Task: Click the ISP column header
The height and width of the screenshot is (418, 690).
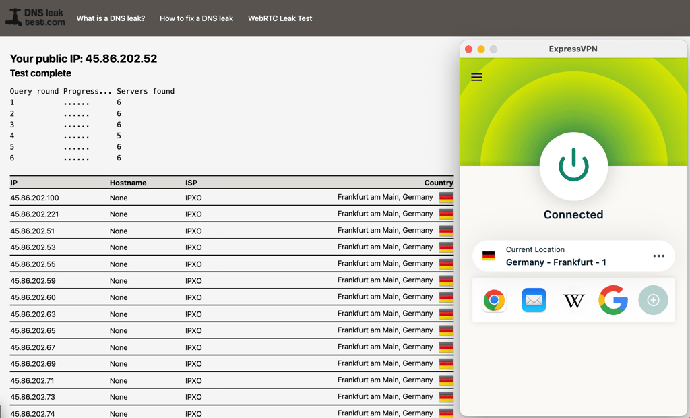Action: click(x=191, y=183)
